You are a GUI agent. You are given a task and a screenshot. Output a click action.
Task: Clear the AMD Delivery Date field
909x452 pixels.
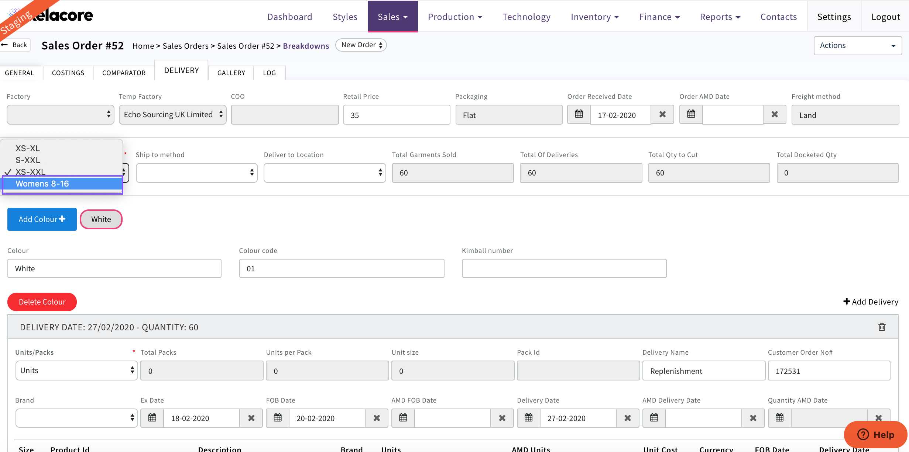point(753,418)
